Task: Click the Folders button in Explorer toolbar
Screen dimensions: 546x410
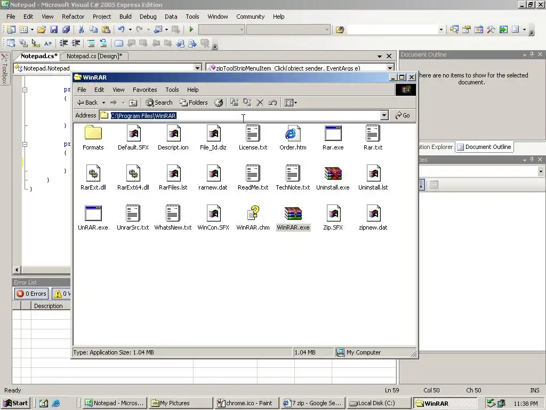Action: (x=194, y=102)
